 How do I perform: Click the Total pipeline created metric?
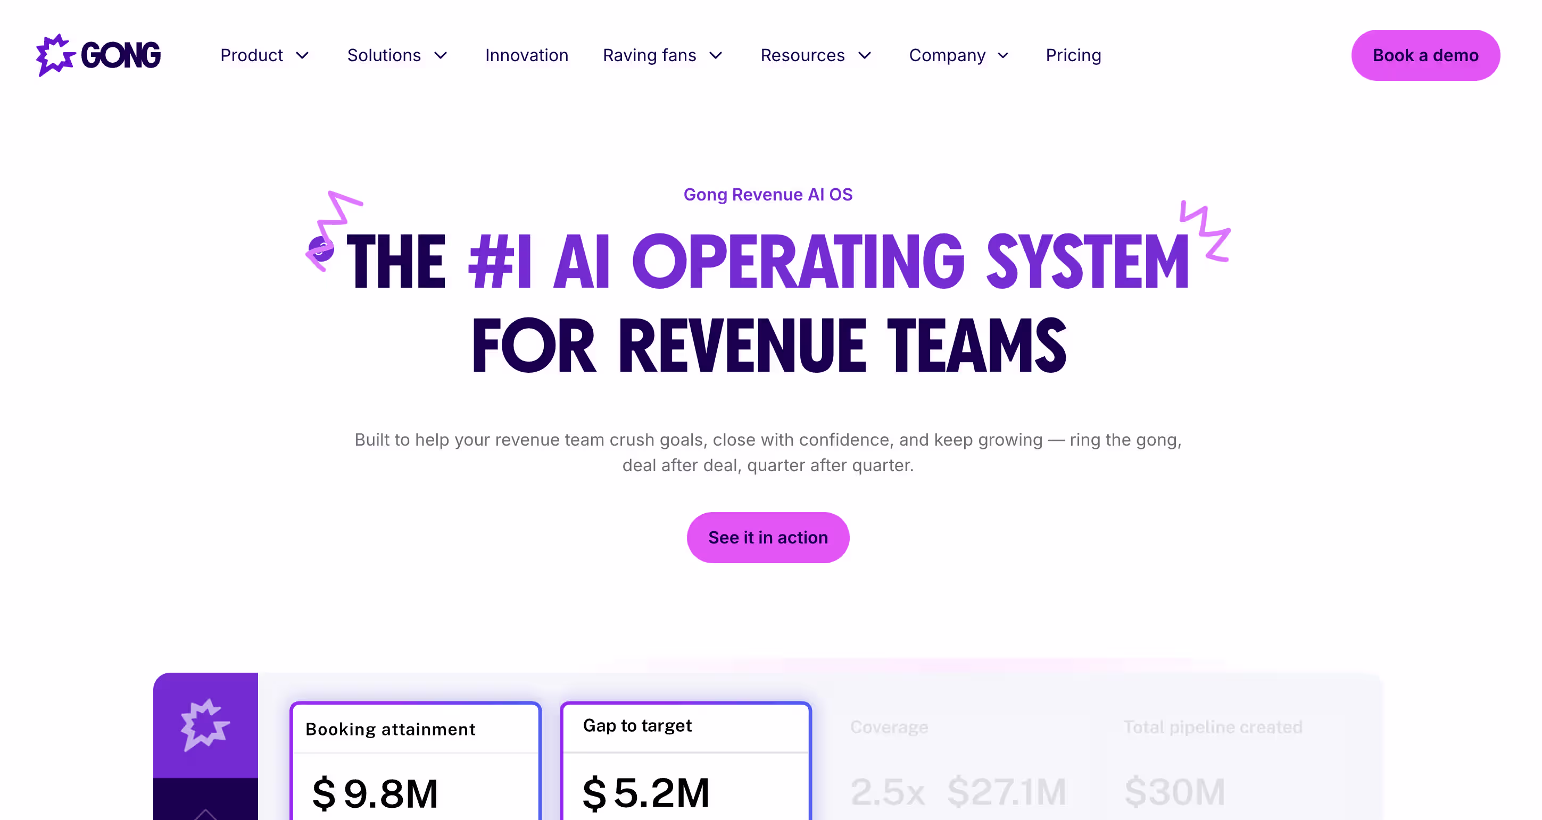pyautogui.click(x=1212, y=727)
